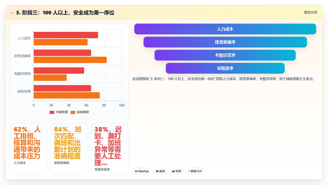Image resolution: width=328 pixels, height=185 pixels.
Task: Click the slide title "阶段三：100 人以上"
Action: click(65, 13)
